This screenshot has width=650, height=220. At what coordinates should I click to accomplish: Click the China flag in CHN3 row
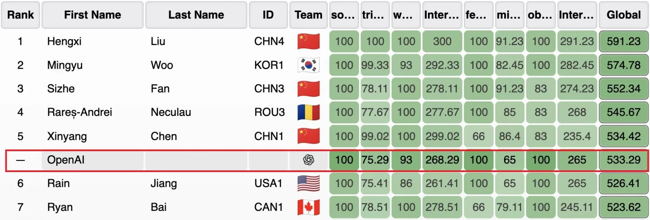coord(308,89)
